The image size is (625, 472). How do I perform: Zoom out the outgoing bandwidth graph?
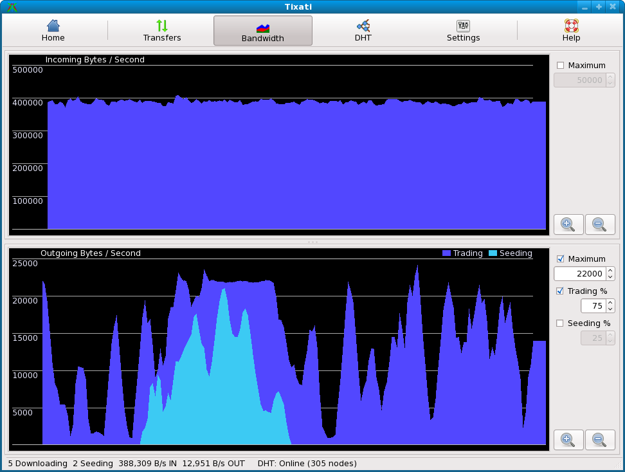[600, 440]
